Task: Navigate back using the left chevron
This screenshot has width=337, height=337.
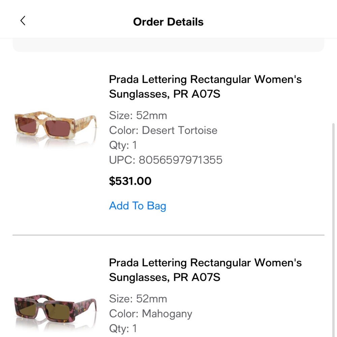Action: coord(23,21)
